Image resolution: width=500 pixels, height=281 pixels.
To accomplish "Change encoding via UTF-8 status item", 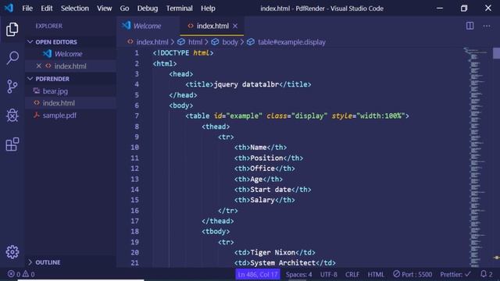I will (328, 274).
